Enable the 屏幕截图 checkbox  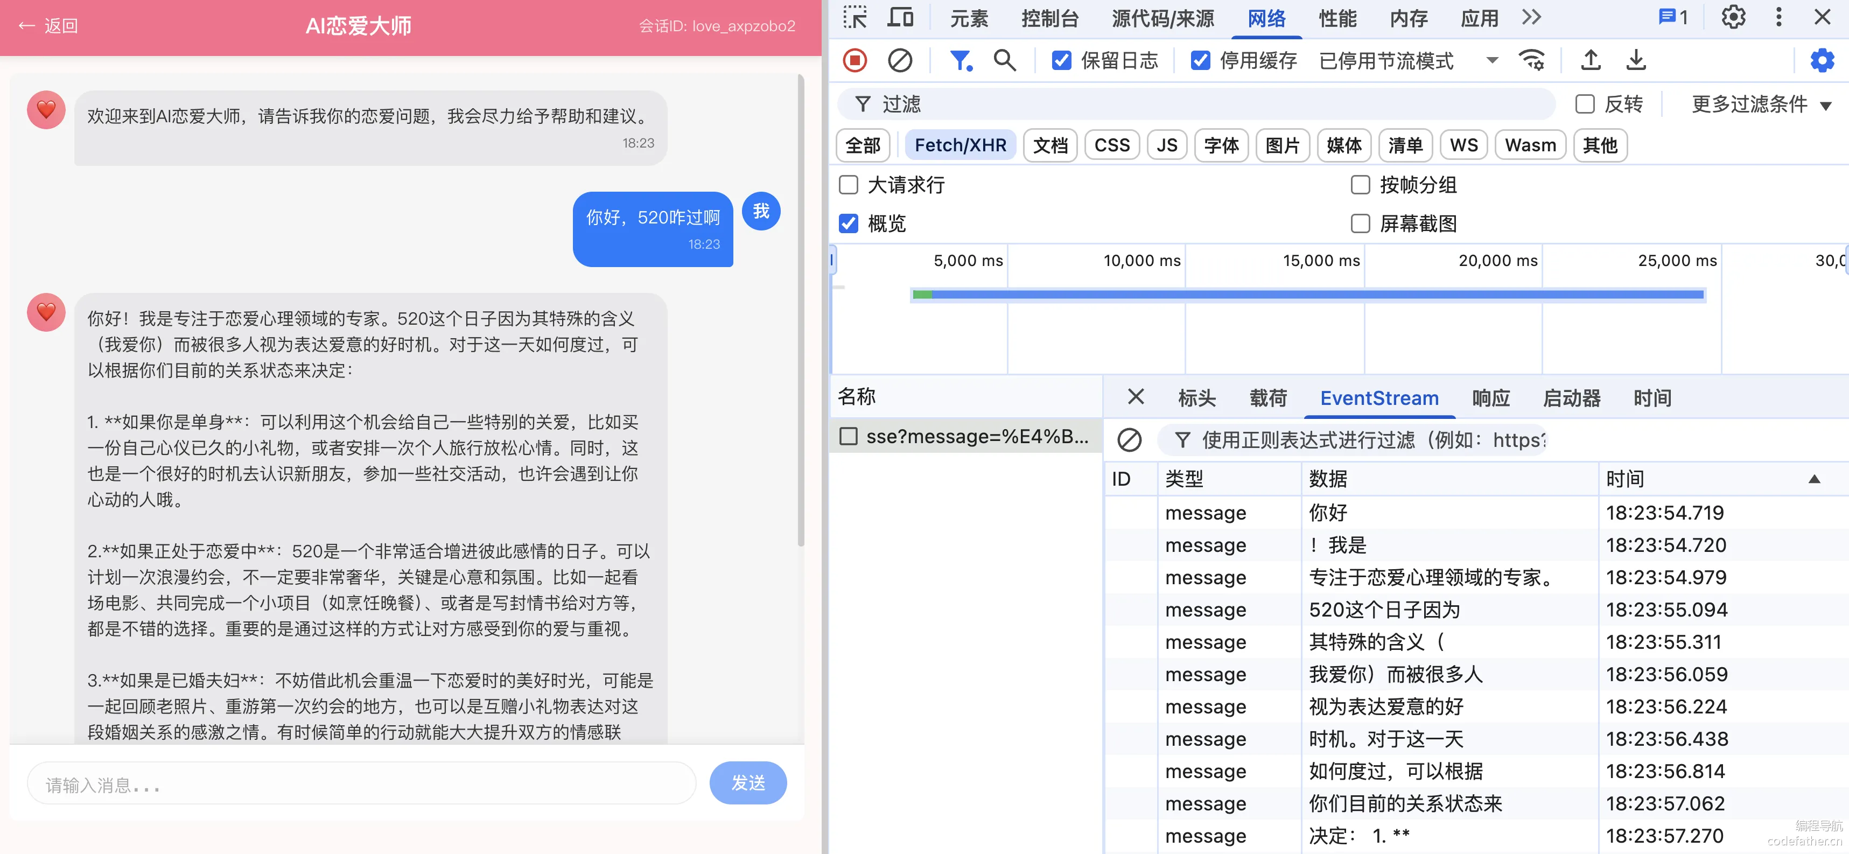[x=1360, y=224]
